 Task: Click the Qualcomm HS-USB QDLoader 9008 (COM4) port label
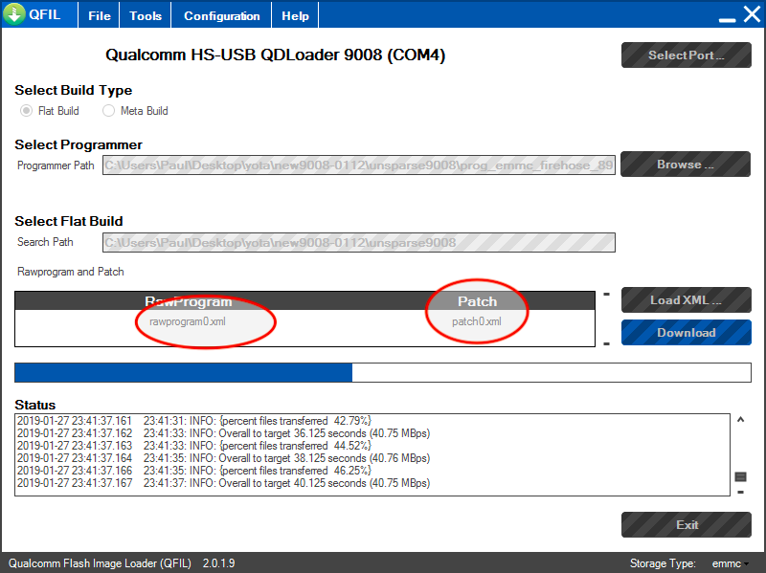[x=276, y=55]
